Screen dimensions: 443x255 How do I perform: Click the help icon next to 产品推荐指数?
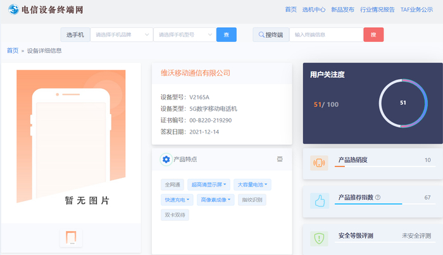378,197
